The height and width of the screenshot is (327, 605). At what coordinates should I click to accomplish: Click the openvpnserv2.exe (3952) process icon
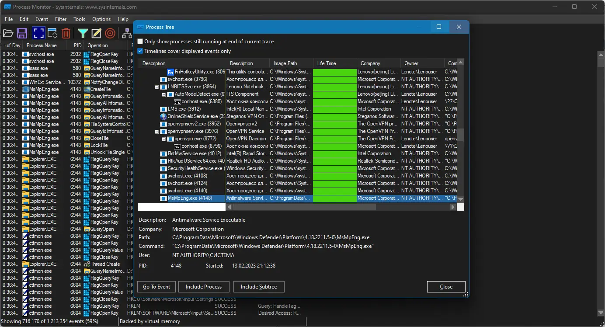point(163,124)
